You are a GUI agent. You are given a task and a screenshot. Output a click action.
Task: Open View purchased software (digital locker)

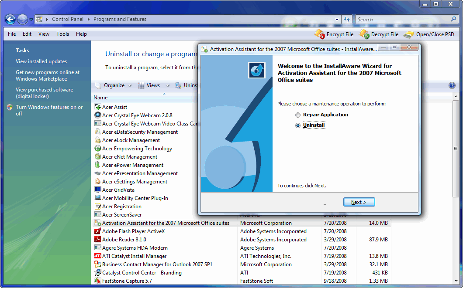pyautogui.click(x=44, y=93)
